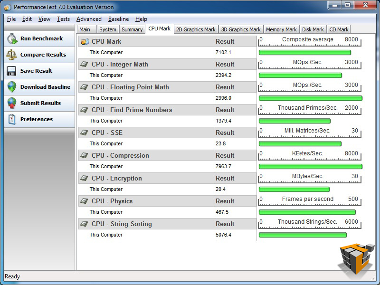Image resolution: width=380 pixels, height=285 pixels.
Task: Switch to the 2D Graphics Mark tab
Action: point(196,29)
